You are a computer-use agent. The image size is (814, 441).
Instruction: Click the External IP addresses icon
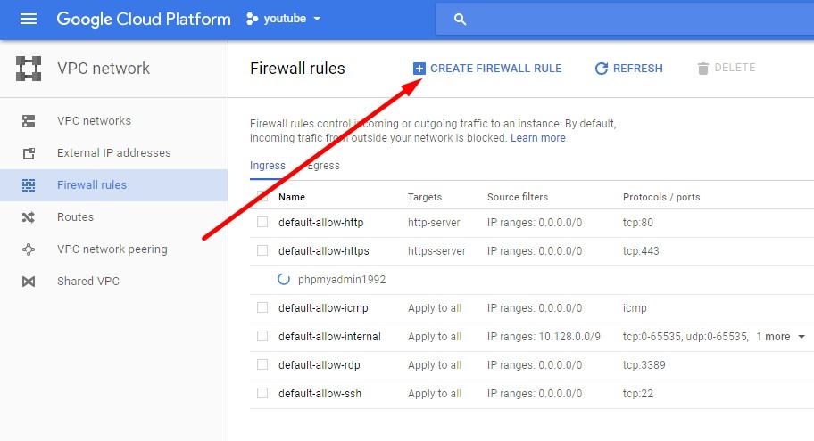coord(29,153)
